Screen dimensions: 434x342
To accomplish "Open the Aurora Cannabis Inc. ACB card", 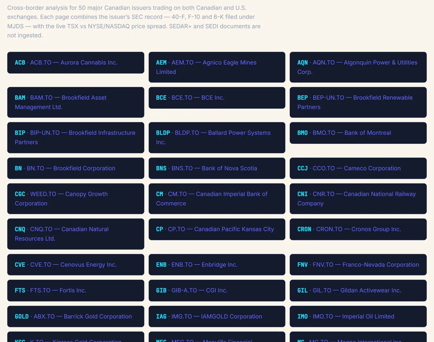I will [x=76, y=63].
